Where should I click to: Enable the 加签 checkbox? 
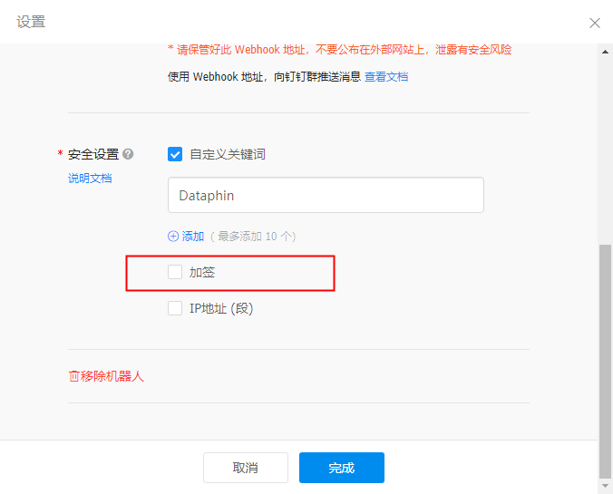click(x=175, y=272)
